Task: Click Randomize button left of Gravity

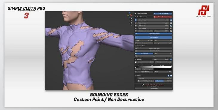Action: tap(144, 43)
